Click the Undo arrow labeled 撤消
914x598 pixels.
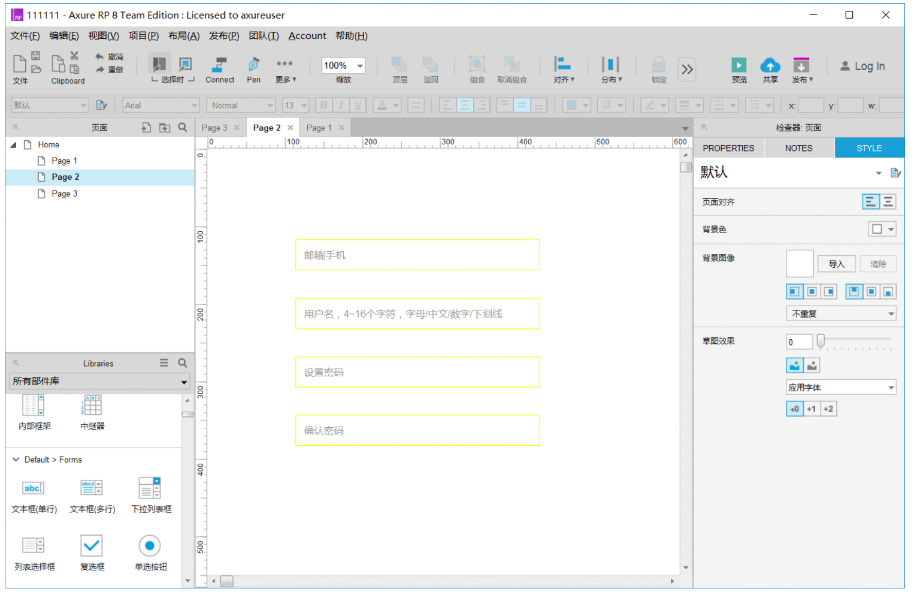(x=109, y=56)
